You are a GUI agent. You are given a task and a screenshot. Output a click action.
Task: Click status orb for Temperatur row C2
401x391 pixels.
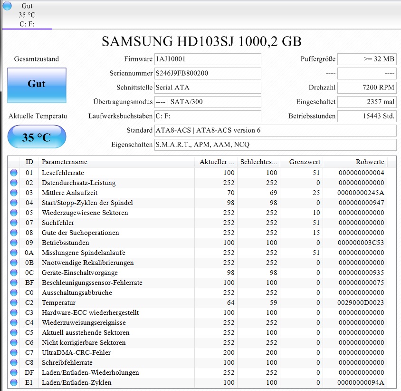coord(14,303)
